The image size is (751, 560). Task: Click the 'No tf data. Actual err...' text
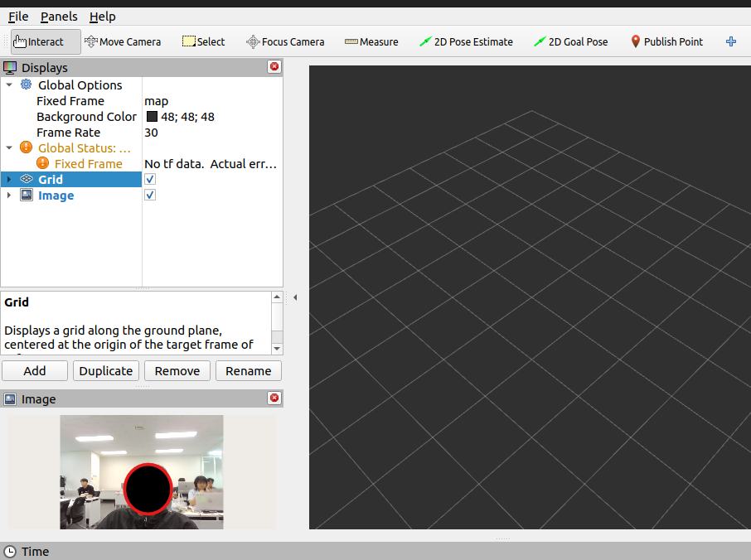[211, 164]
